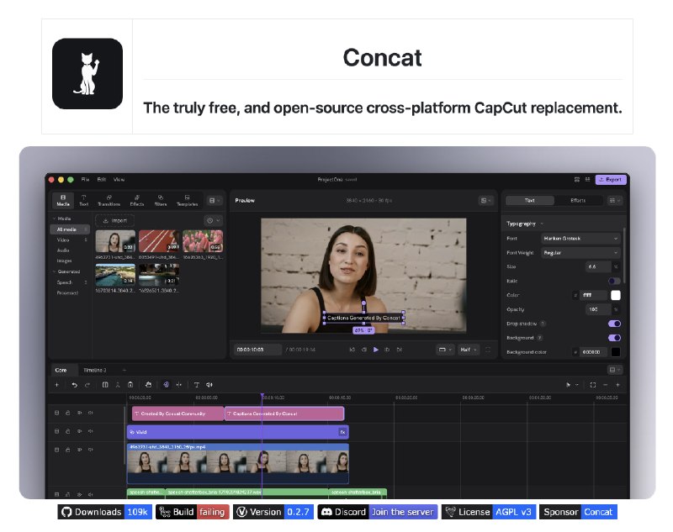Click the undo arrow in timeline toolbar
The height and width of the screenshot is (532, 673).
point(74,385)
